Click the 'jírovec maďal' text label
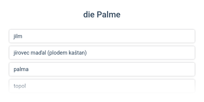The height and width of the screenshot is (102, 204). coord(30,53)
